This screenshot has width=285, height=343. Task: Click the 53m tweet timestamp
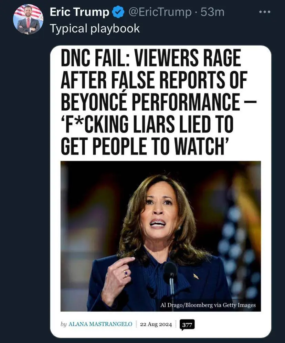tap(213, 12)
